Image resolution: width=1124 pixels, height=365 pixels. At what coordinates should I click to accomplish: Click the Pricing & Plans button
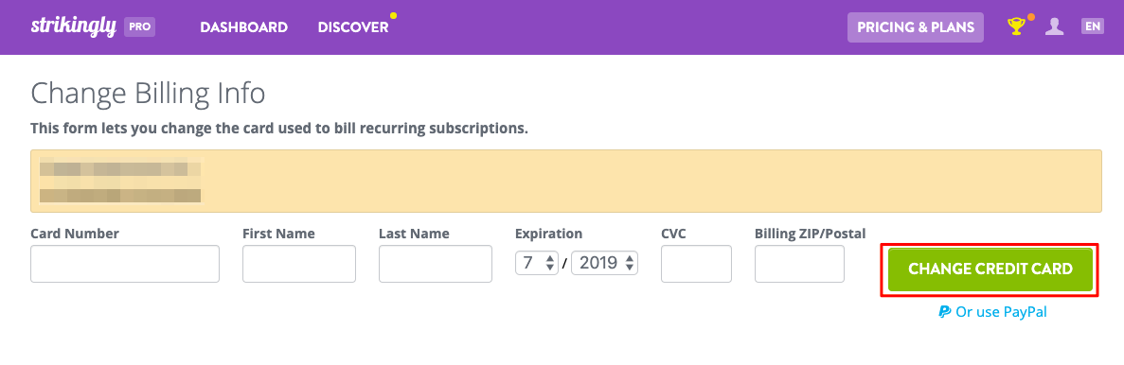916,27
